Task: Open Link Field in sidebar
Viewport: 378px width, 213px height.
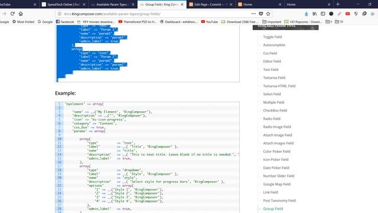Action: [271, 192]
